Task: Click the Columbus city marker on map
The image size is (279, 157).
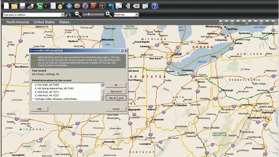Action: [x=174, y=103]
